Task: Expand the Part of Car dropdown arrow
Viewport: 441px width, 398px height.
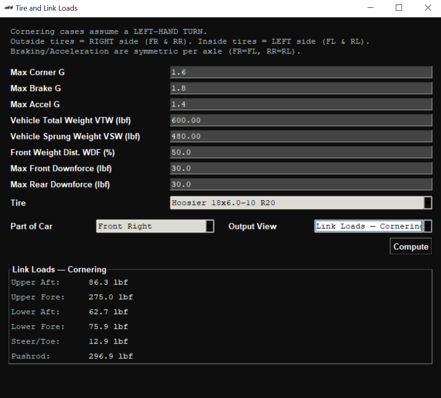Action: pyautogui.click(x=209, y=226)
